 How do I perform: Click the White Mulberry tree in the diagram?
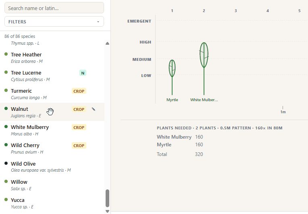pyautogui.click(x=204, y=69)
